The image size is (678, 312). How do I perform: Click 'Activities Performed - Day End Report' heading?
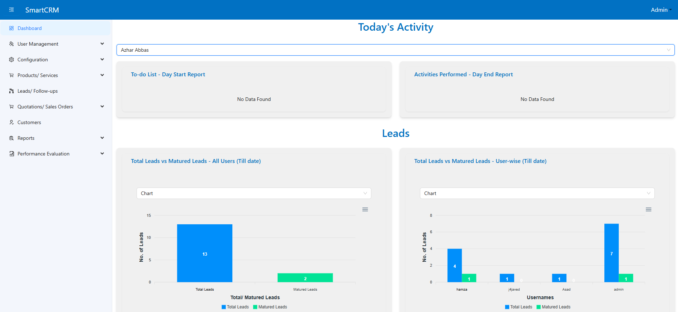(464, 75)
